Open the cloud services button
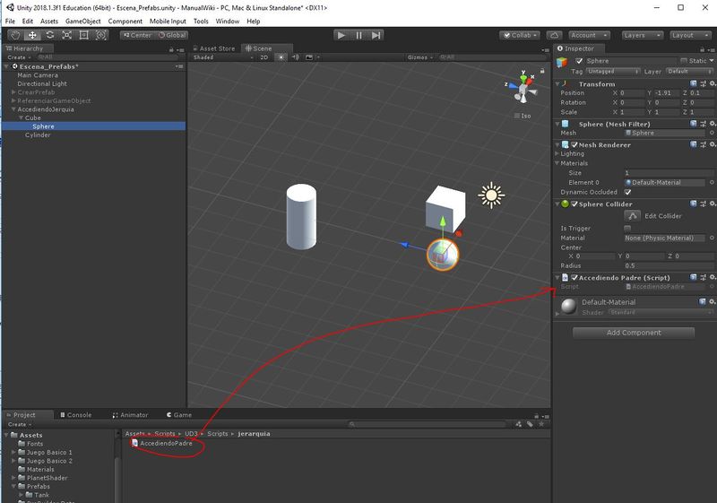This screenshot has height=503, width=717. tap(554, 35)
